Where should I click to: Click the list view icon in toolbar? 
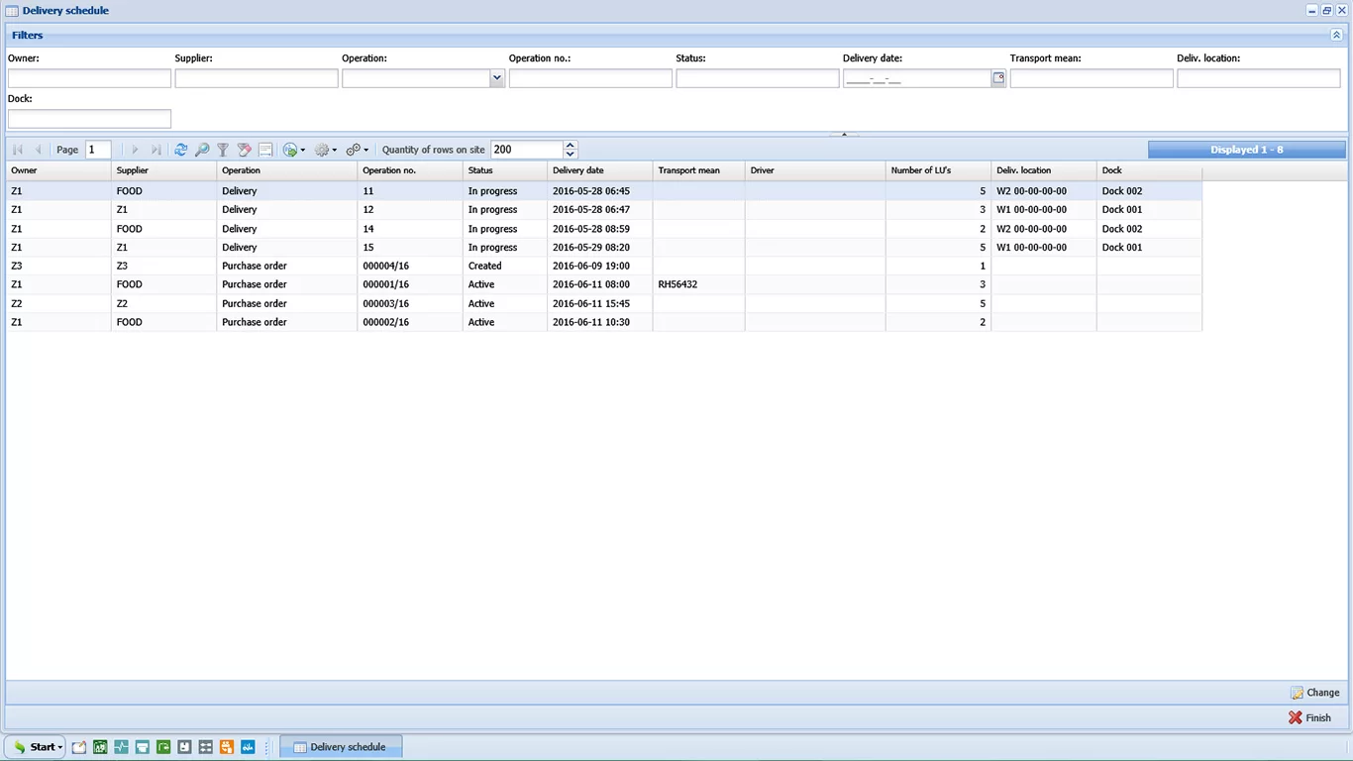[265, 150]
